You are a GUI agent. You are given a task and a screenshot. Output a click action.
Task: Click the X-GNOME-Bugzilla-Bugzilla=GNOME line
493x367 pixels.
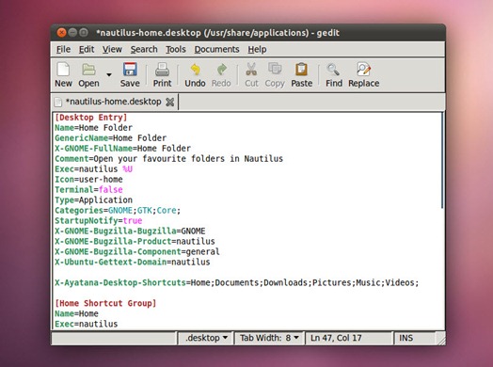point(130,231)
